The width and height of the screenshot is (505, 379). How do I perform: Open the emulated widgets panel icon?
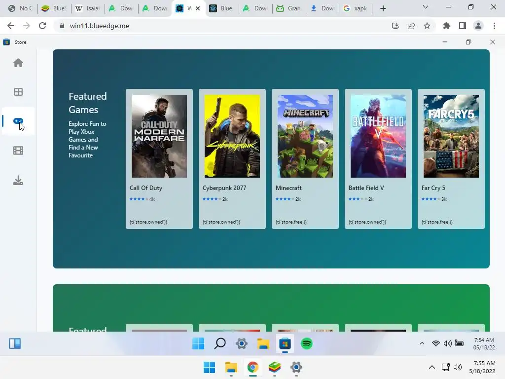tap(15, 343)
